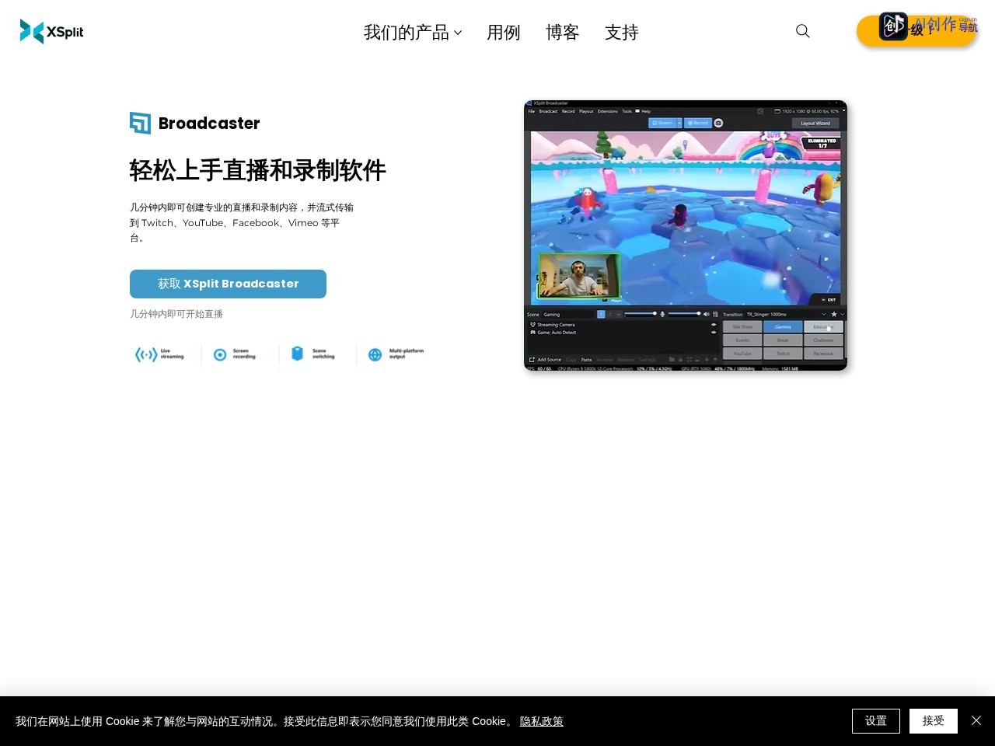Open the site search magnifier icon
Viewport: 995px width, 746px height.
point(803,31)
